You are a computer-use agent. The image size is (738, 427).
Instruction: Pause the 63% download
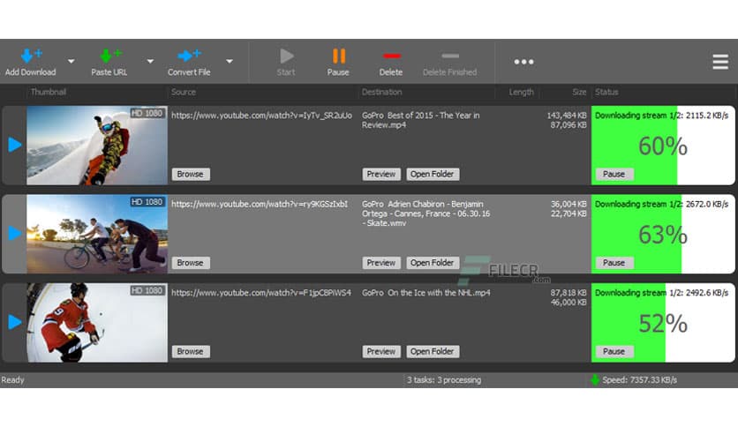tap(614, 263)
